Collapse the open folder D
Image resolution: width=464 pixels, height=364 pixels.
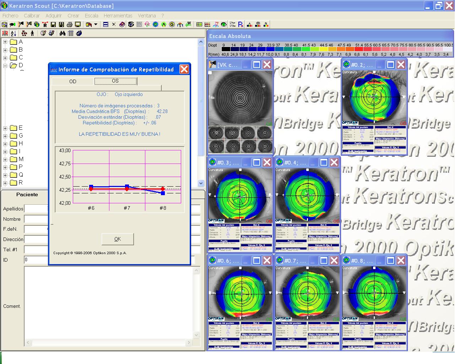[x=5, y=65]
